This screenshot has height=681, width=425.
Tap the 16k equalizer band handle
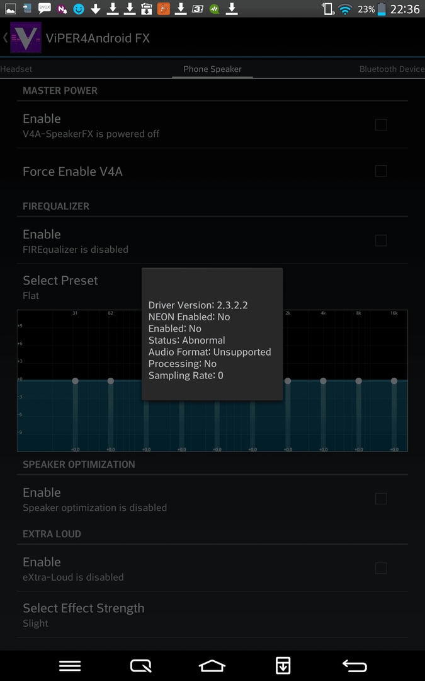[x=394, y=381]
